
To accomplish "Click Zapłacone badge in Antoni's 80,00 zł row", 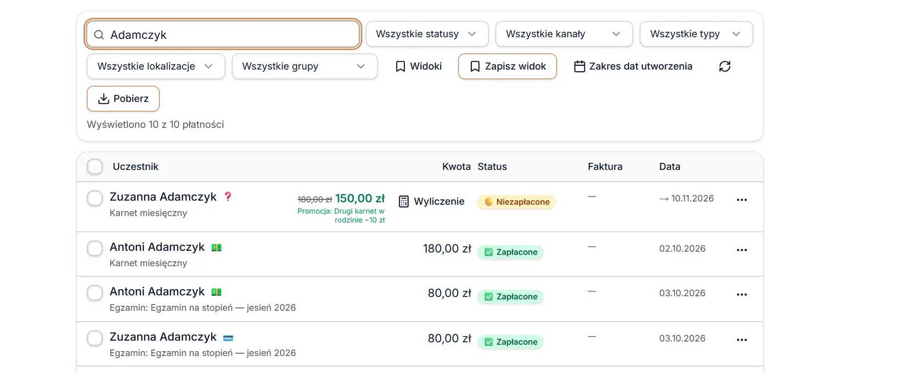I will point(510,297).
